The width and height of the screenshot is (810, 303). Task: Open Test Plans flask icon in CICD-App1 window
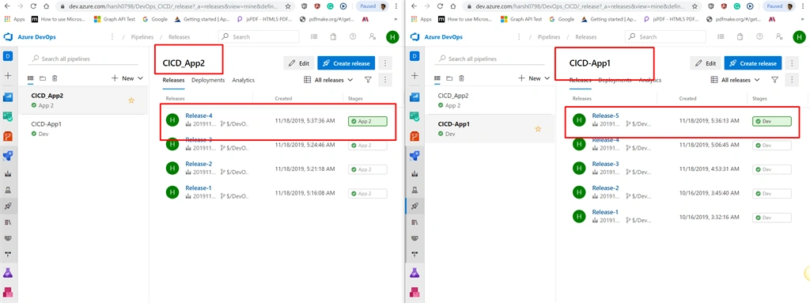(x=414, y=272)
